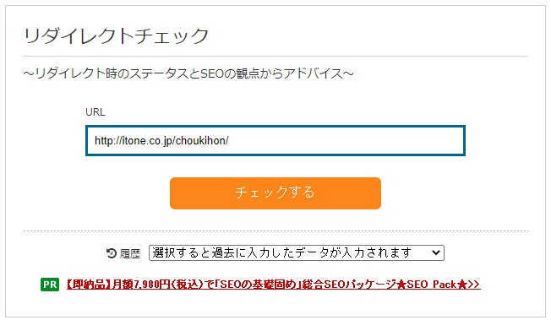Click the リダイレクトチェック page heading
This screenshot has width=551, height=320.
(116, 35)
